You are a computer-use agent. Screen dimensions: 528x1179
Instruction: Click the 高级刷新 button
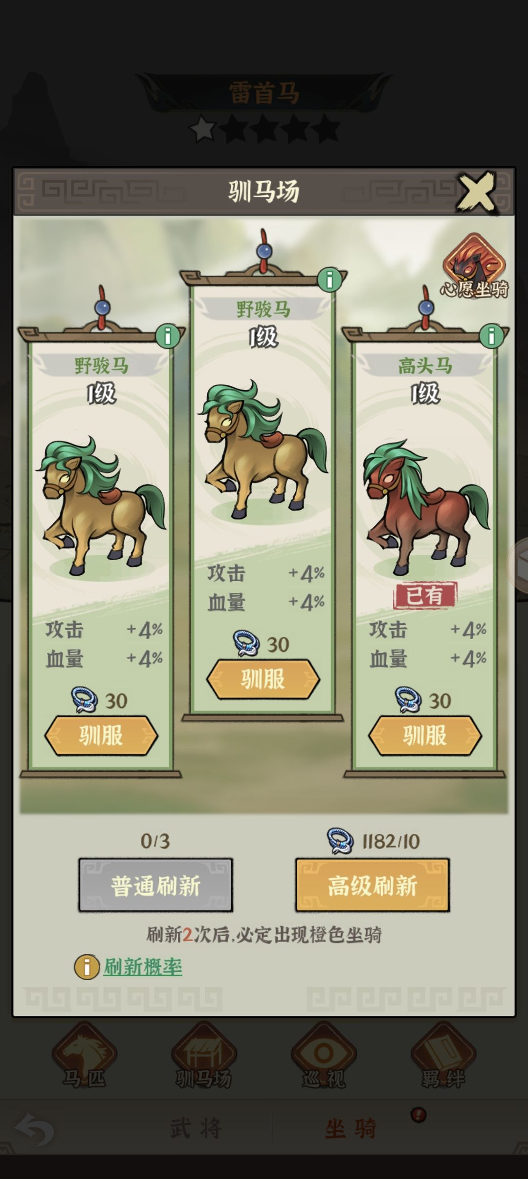tap(373, 885)
